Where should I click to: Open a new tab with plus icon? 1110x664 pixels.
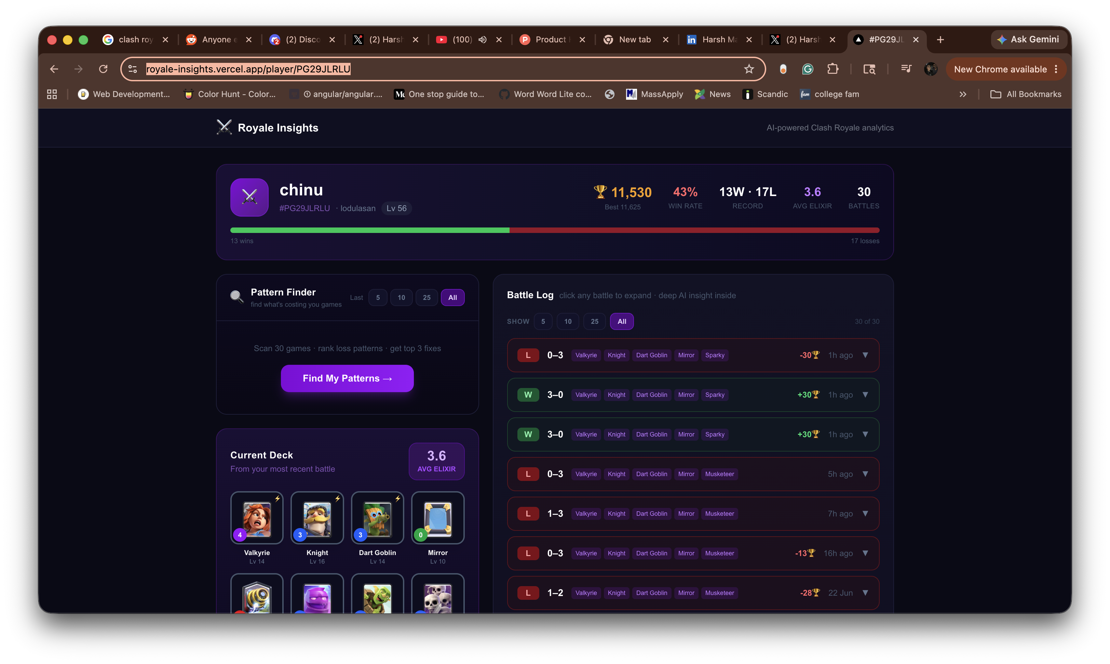[940, 39]
